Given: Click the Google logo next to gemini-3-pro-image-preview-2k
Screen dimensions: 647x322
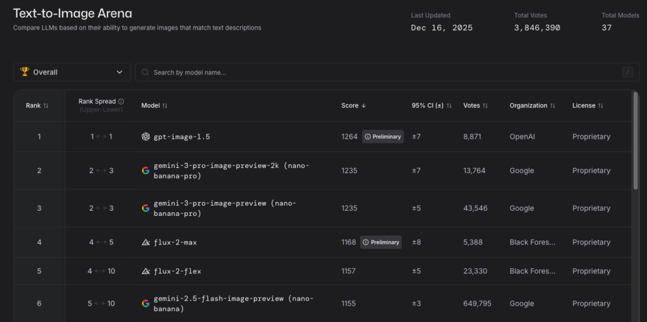Looking at the screenshot, I should click(x=145, y=170).
